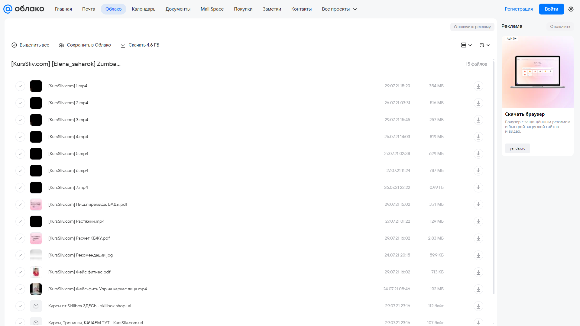The width and height of the screenshot is (580, 326).
Task: Go to the Почта tab
Action: point(89,9)
